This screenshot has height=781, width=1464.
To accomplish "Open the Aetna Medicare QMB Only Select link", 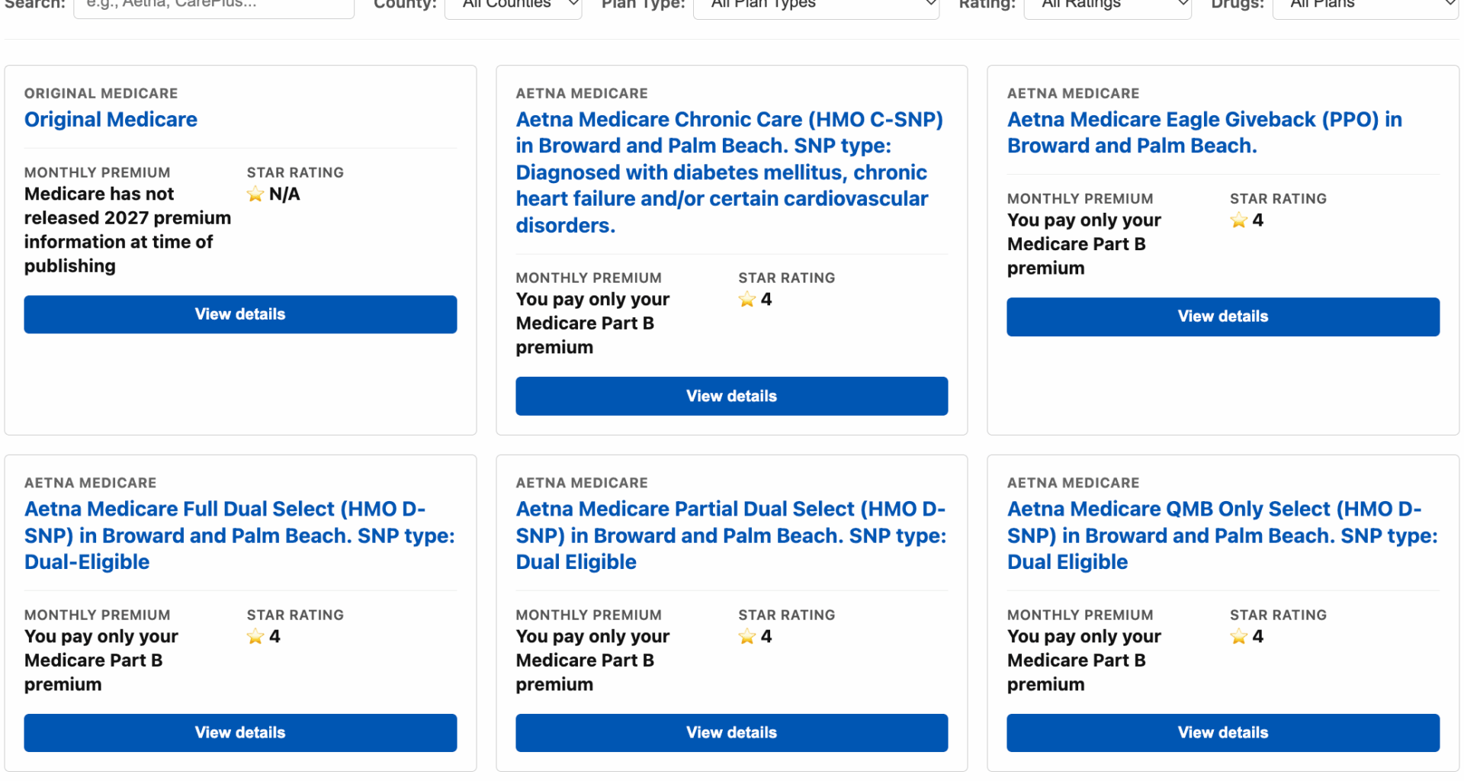I will (x=1222, y=535).
